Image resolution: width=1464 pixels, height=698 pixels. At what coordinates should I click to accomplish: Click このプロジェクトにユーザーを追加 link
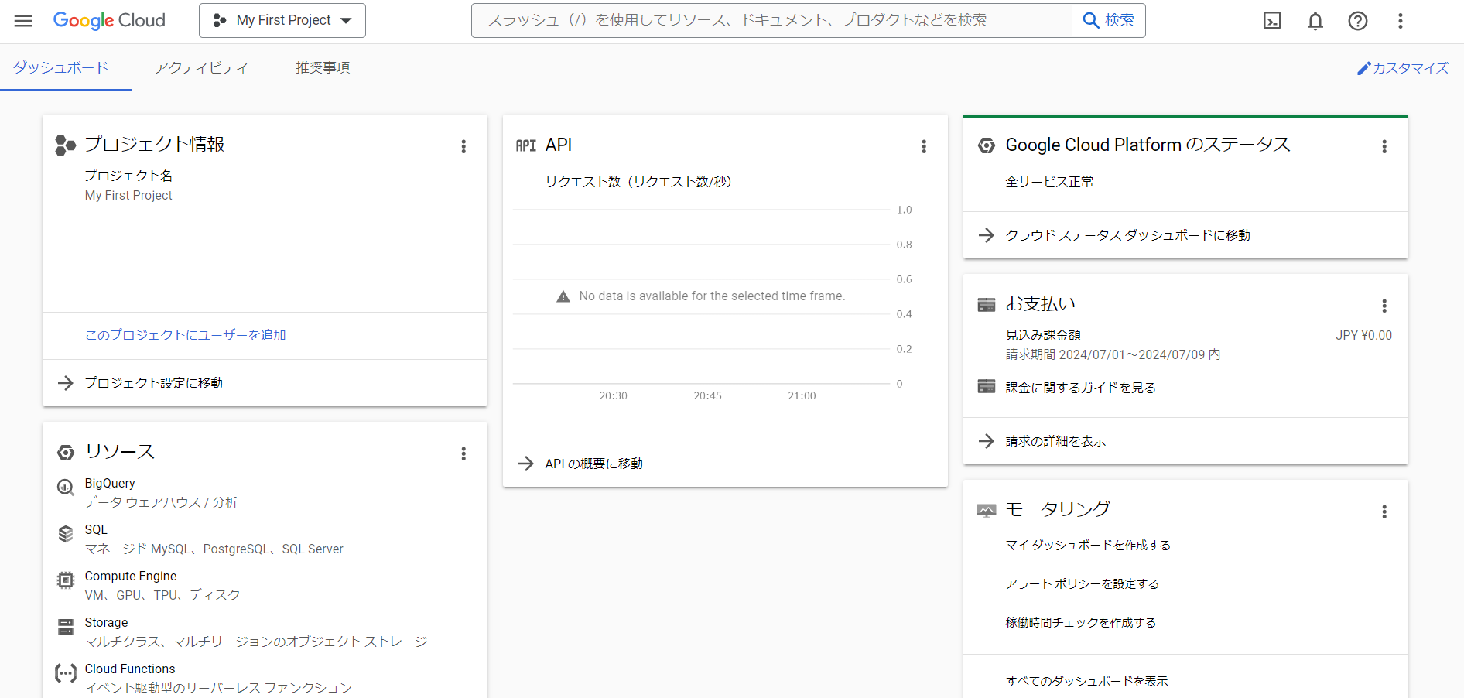pyautogui.click(x=185, y=335)
